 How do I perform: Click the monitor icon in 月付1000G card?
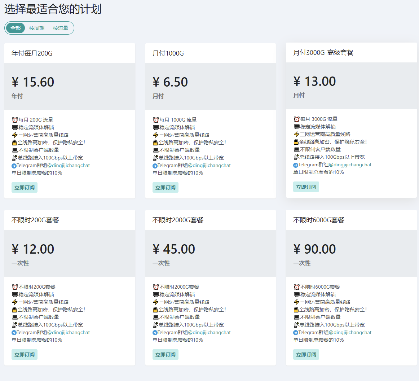155,127
